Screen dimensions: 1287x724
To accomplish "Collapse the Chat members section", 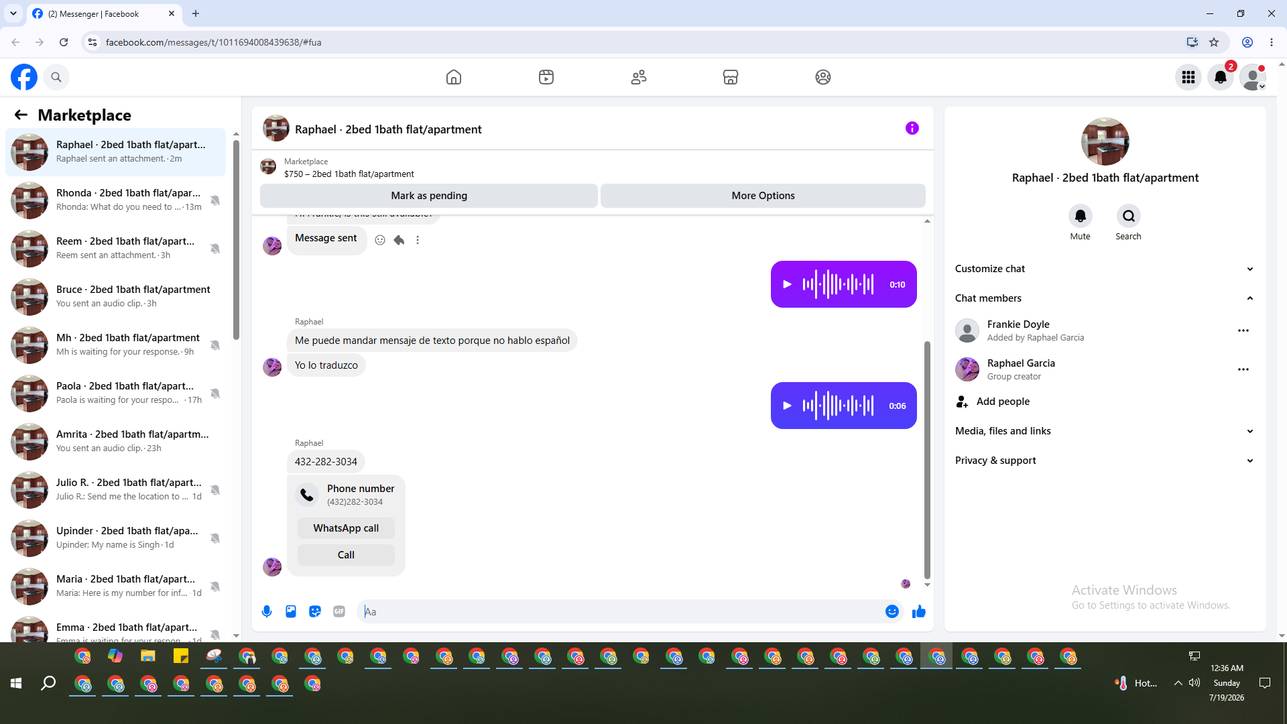I will pos(1104,298).
